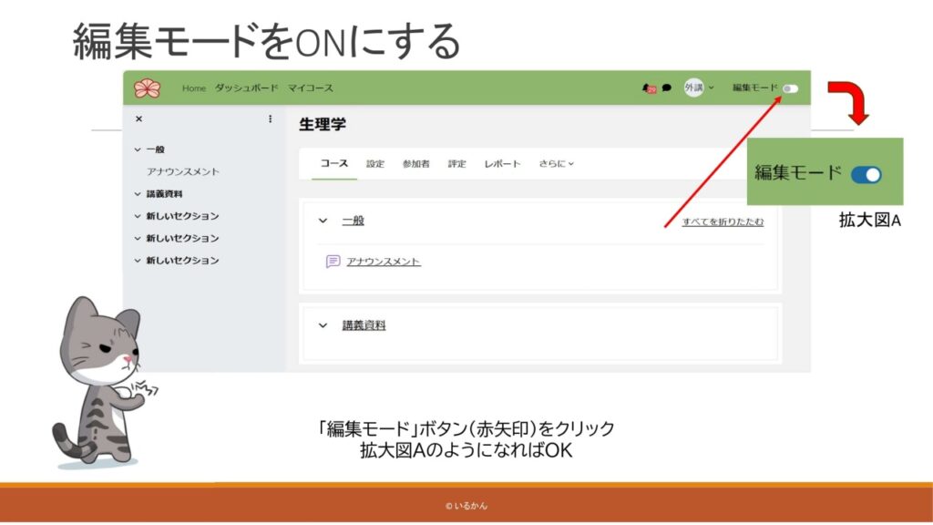The image size is (933, 525).
Task: Open the user menu dropdown arrow
Action: point(712,88)
